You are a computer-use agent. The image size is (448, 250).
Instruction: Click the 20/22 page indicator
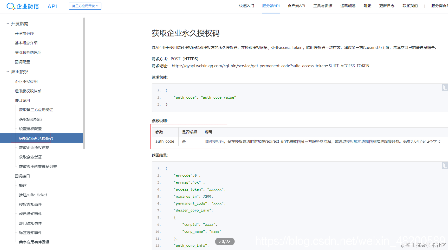coord(225,242)
